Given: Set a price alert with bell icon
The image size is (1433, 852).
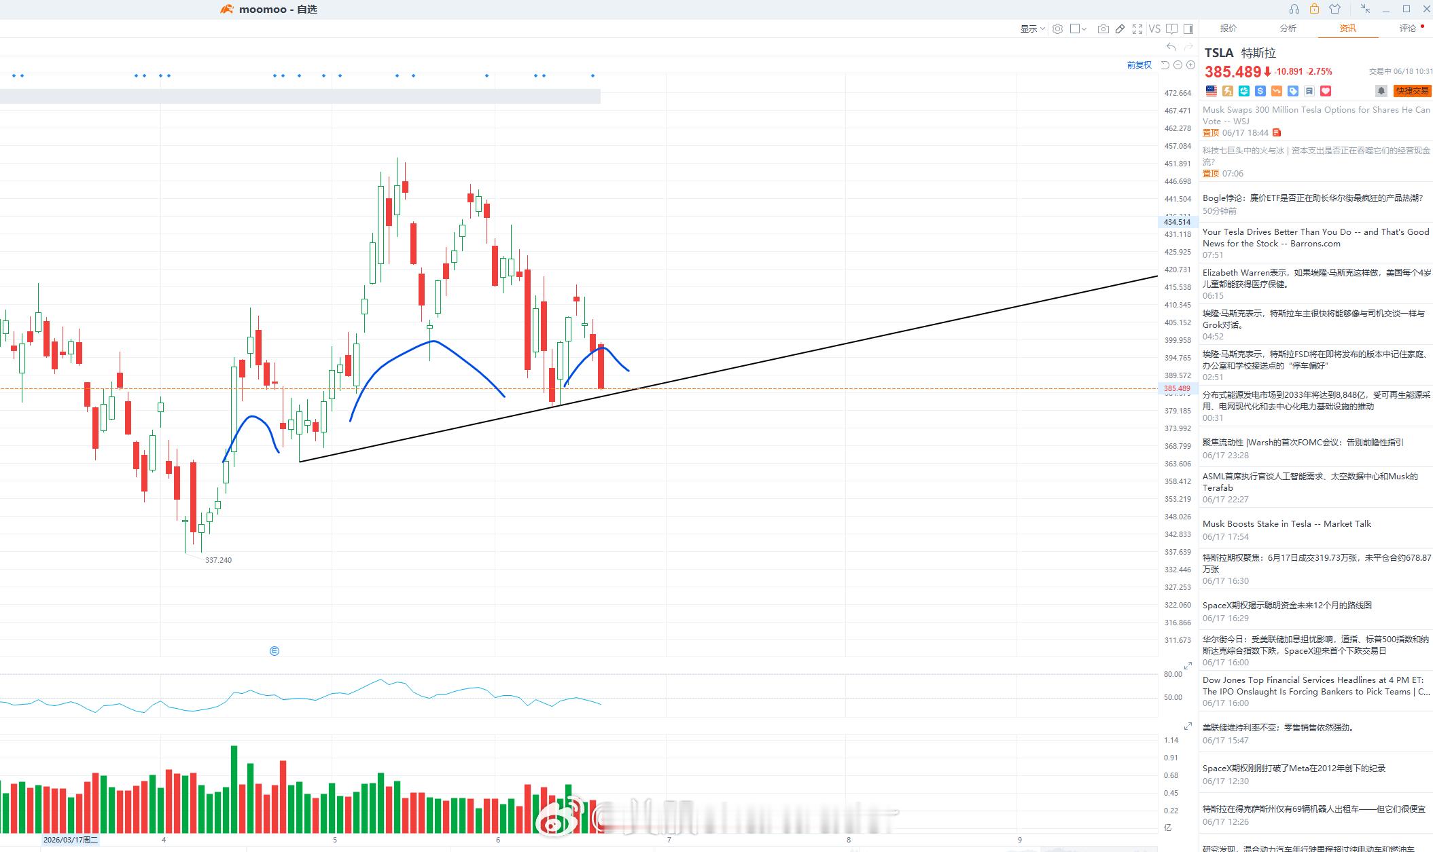Looking at the screenshot, I should pos(1381,91).
